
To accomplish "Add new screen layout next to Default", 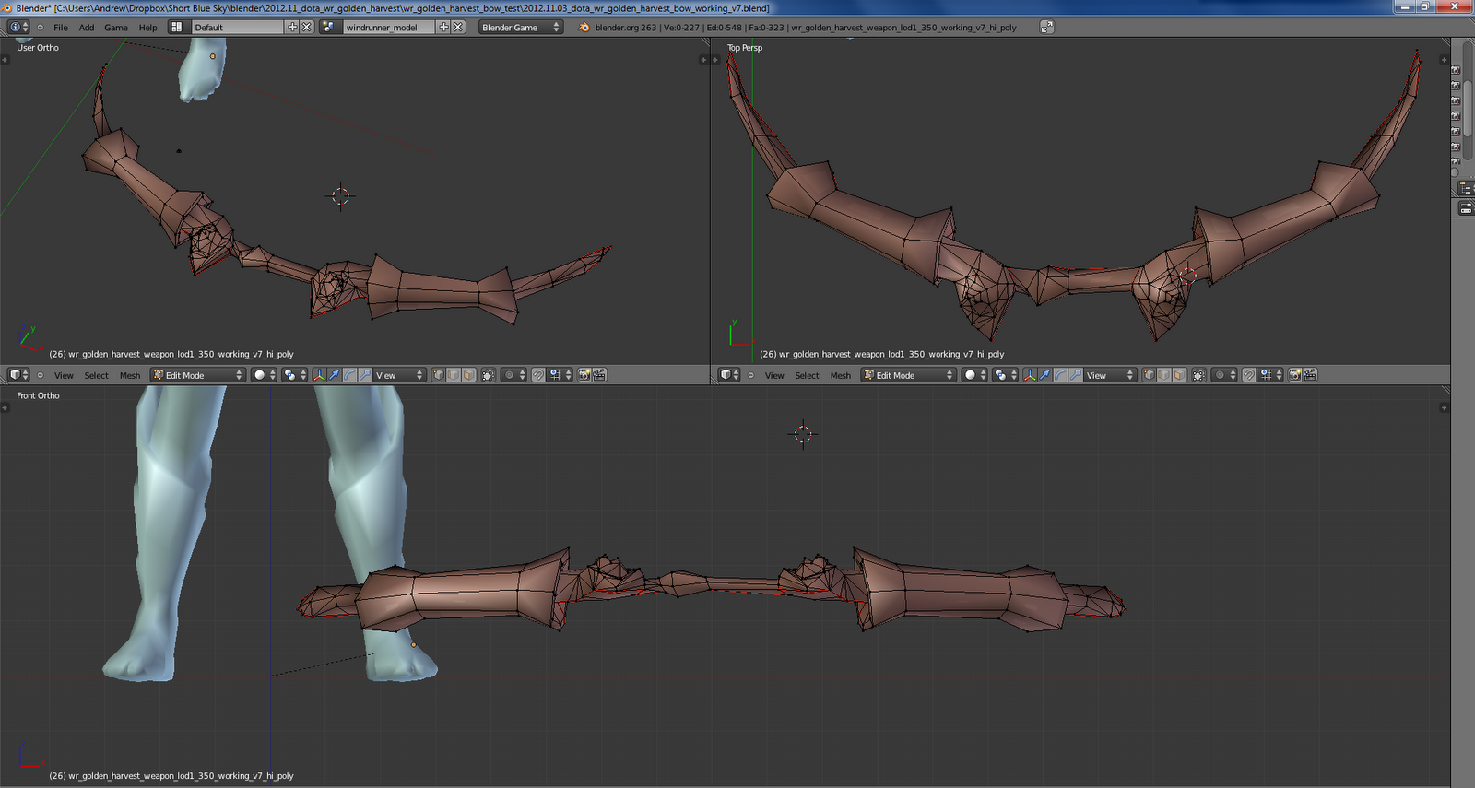I will click(x=292, y=28).
